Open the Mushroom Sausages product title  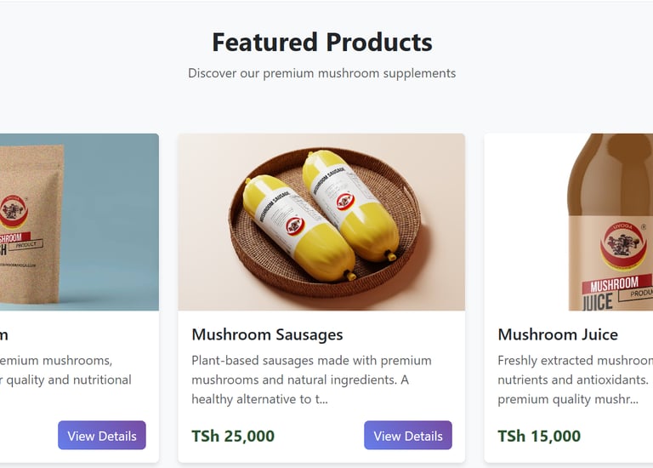tap(267, 334)
